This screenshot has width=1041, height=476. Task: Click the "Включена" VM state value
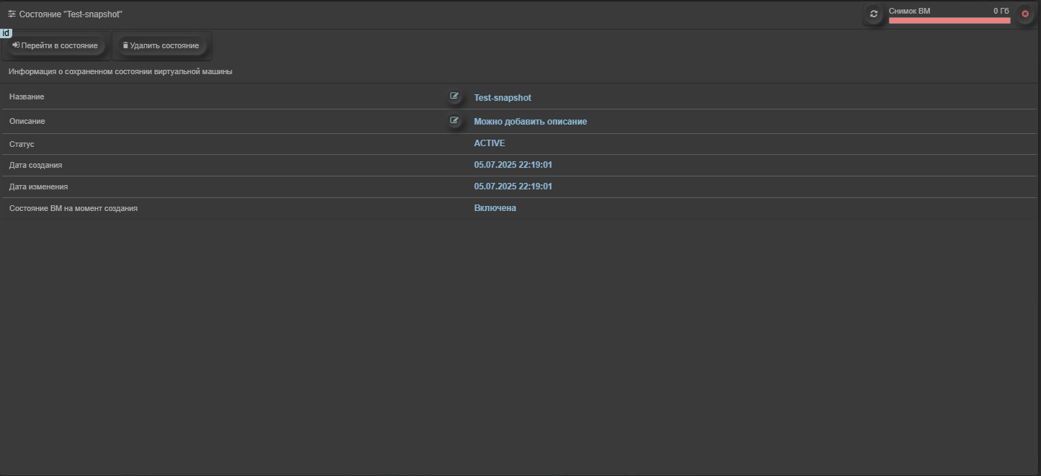coord(495,208)
